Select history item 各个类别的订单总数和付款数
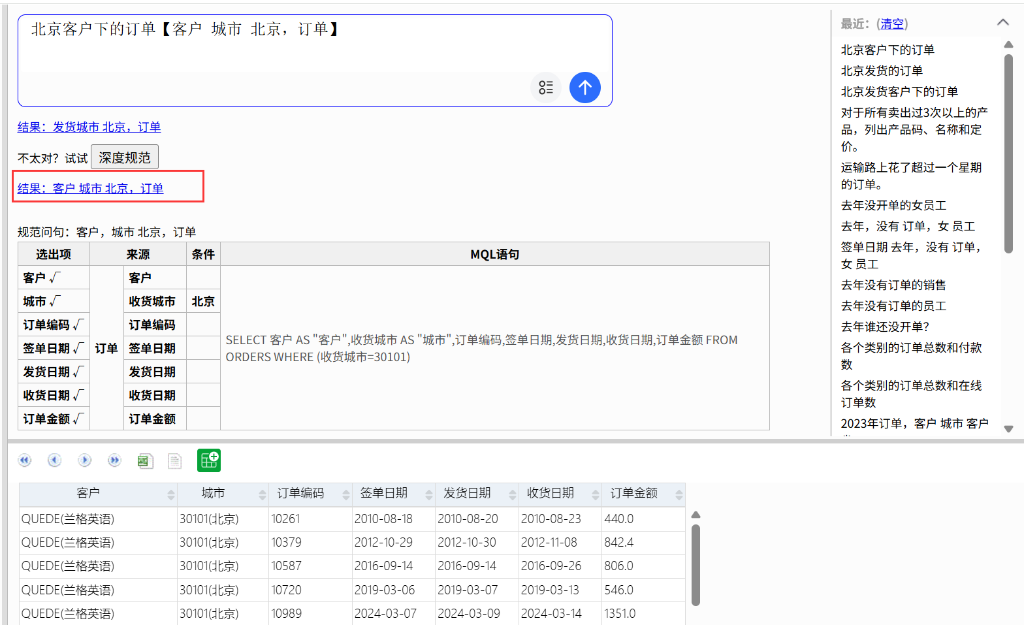Image resolution: width=1024 pixels, height=625 pixels. click(912, 356)
